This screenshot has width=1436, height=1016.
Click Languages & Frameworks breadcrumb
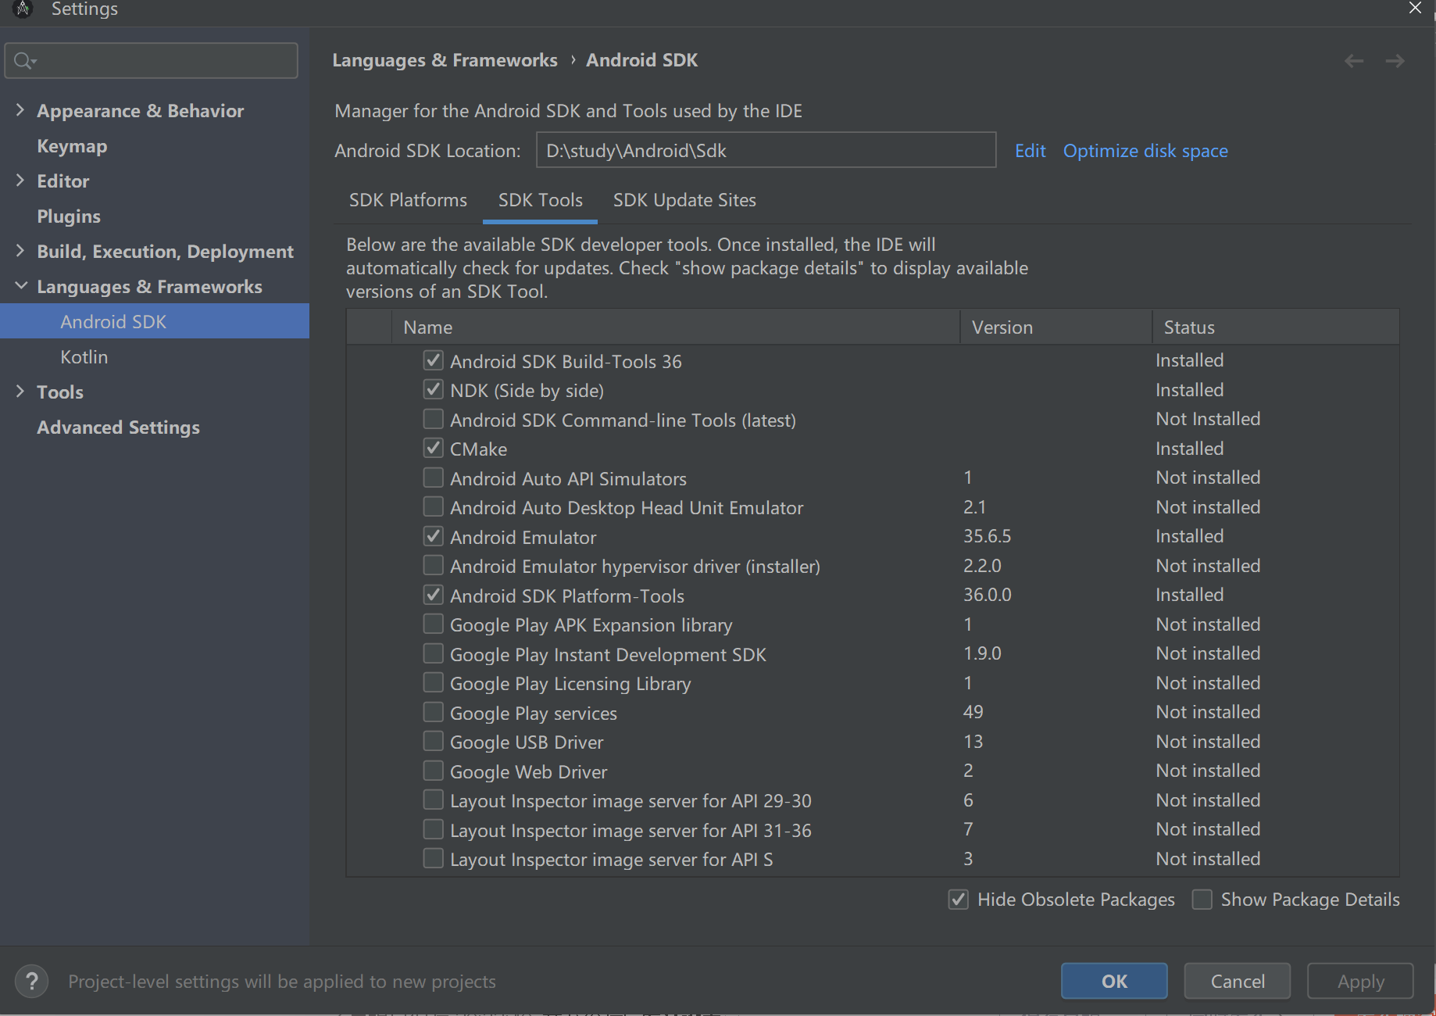click(x=445, y=60)
